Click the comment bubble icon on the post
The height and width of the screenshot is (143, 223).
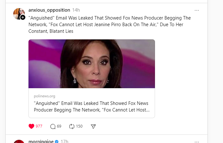[53, 126]
